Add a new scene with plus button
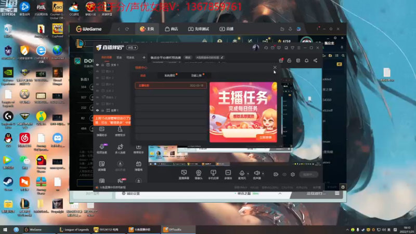 (144, 57)
